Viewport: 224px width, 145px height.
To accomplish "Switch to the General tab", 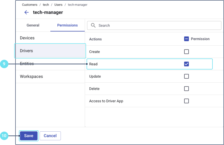I will (x=33, y=25).
